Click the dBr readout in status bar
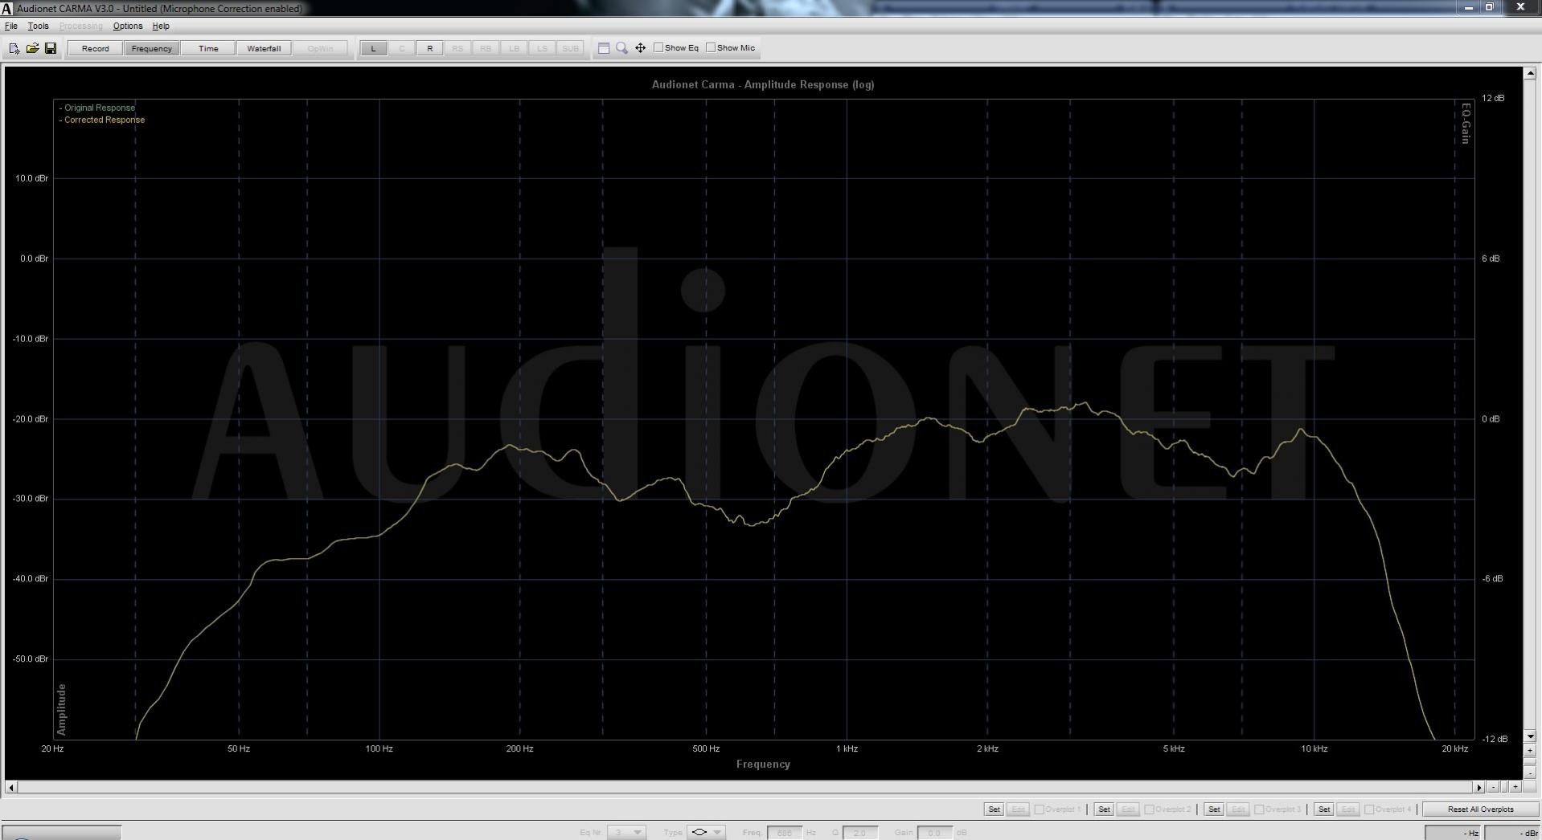Viewport: 1542px width, 840px height. (1512, 833)
